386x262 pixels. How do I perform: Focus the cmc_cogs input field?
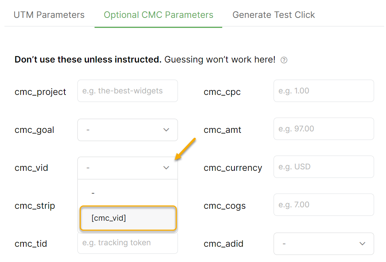[x=323, y=205]
